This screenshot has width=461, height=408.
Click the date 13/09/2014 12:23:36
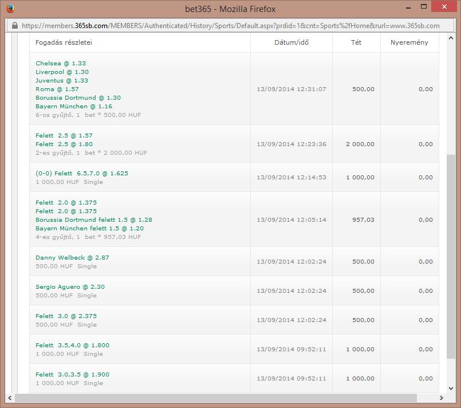coord(291,144)
